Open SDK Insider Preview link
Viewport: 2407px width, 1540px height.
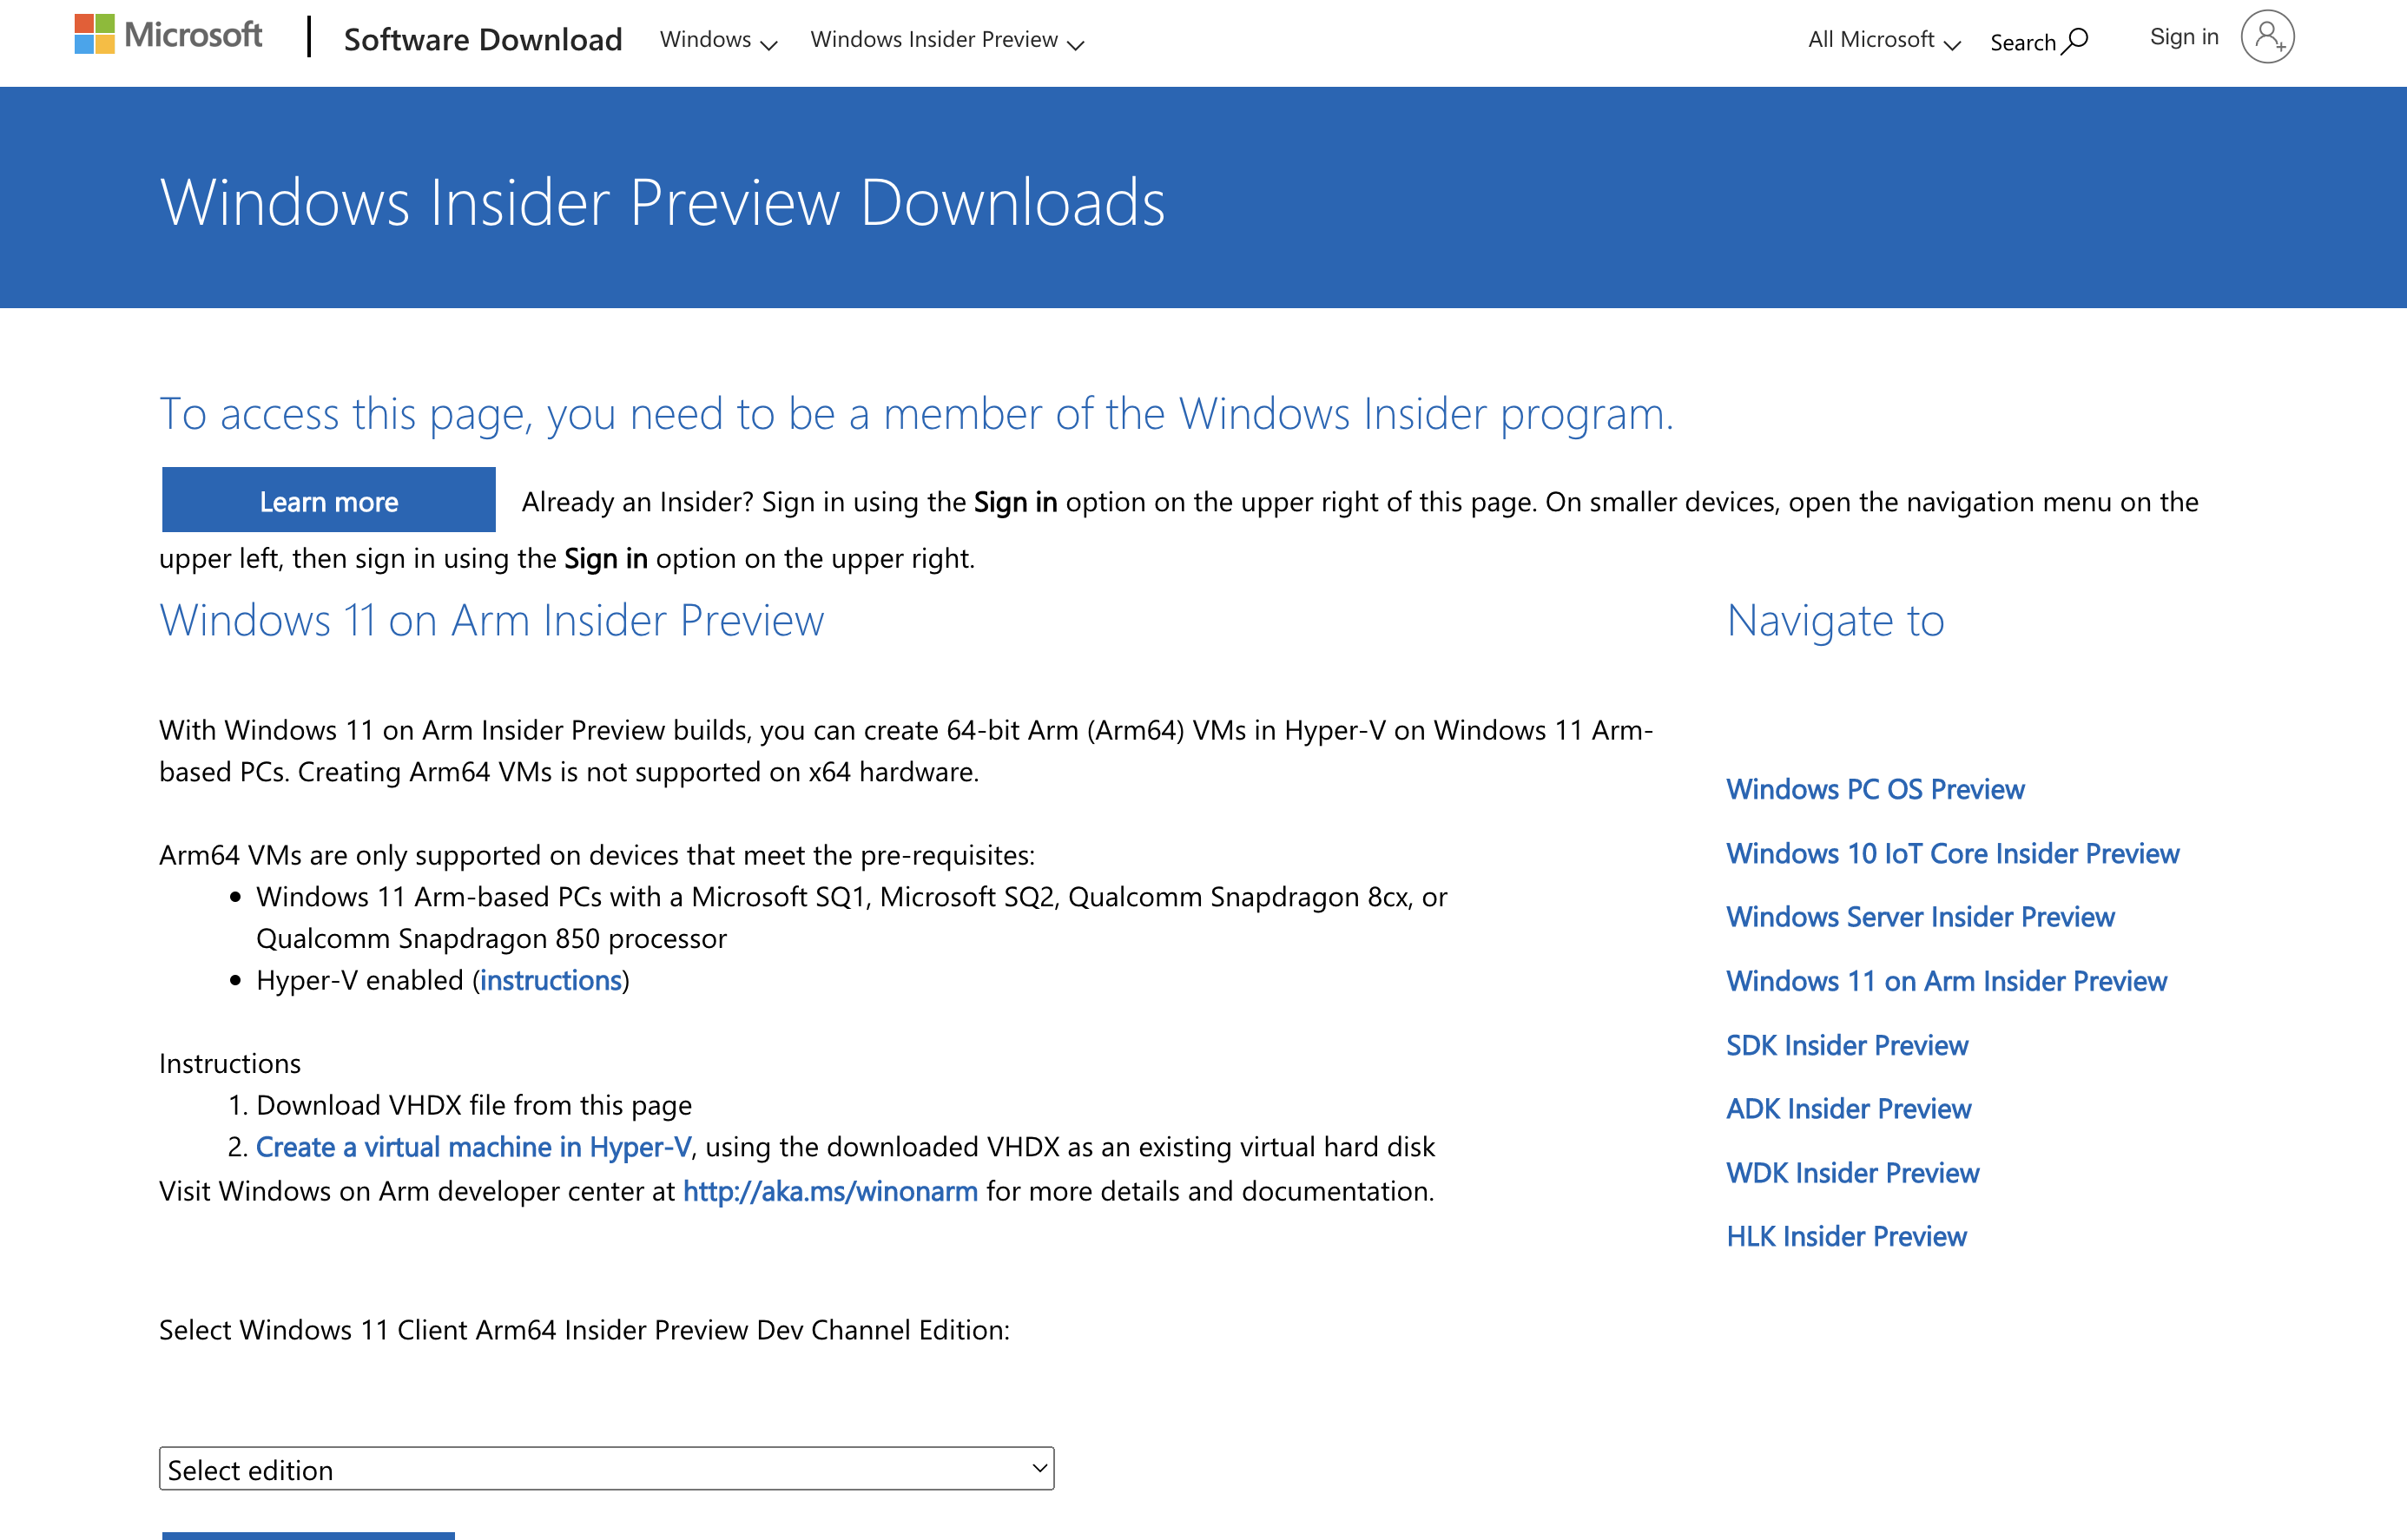[x=1847, y=1045]
